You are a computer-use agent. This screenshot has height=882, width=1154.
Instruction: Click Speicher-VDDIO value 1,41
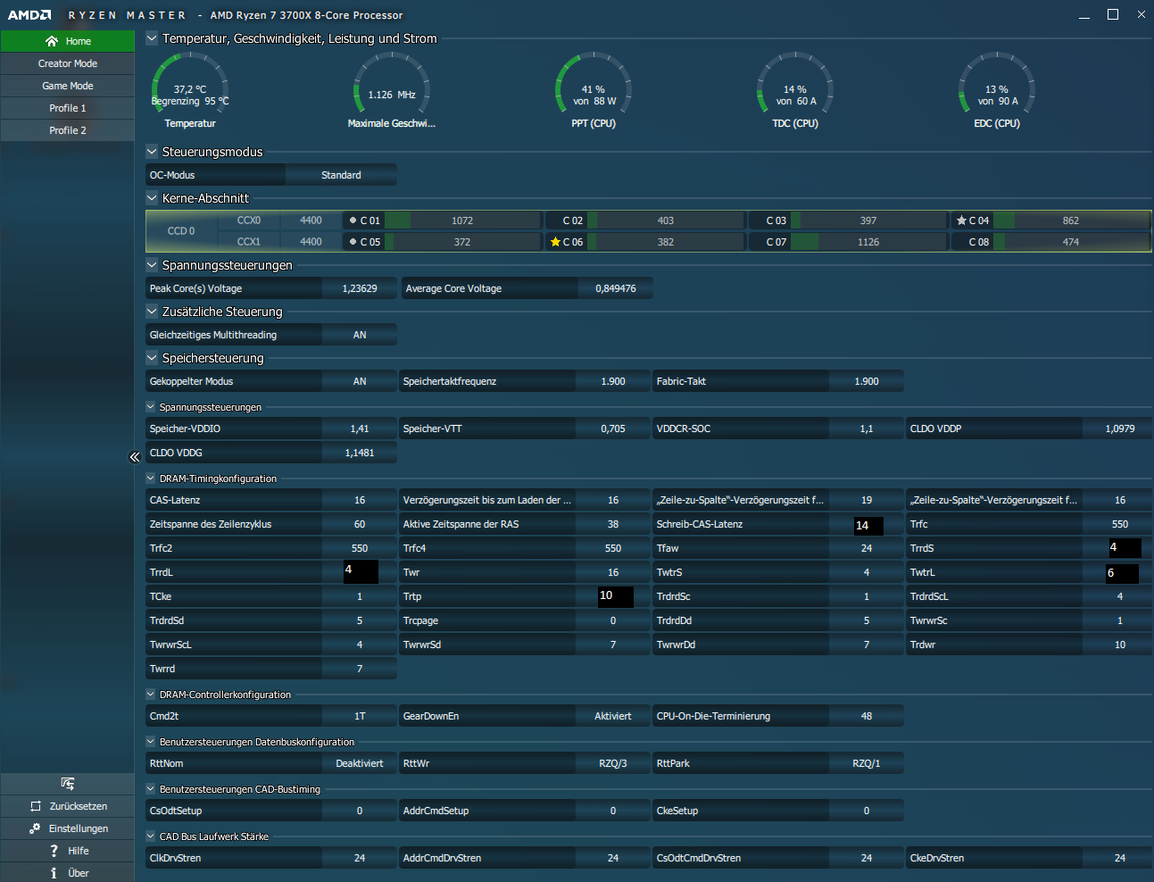(360, 429)
